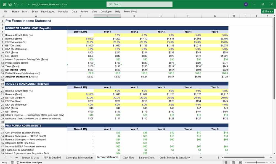Select the Pro Forma Income Statement title cell

pos(36,21)
